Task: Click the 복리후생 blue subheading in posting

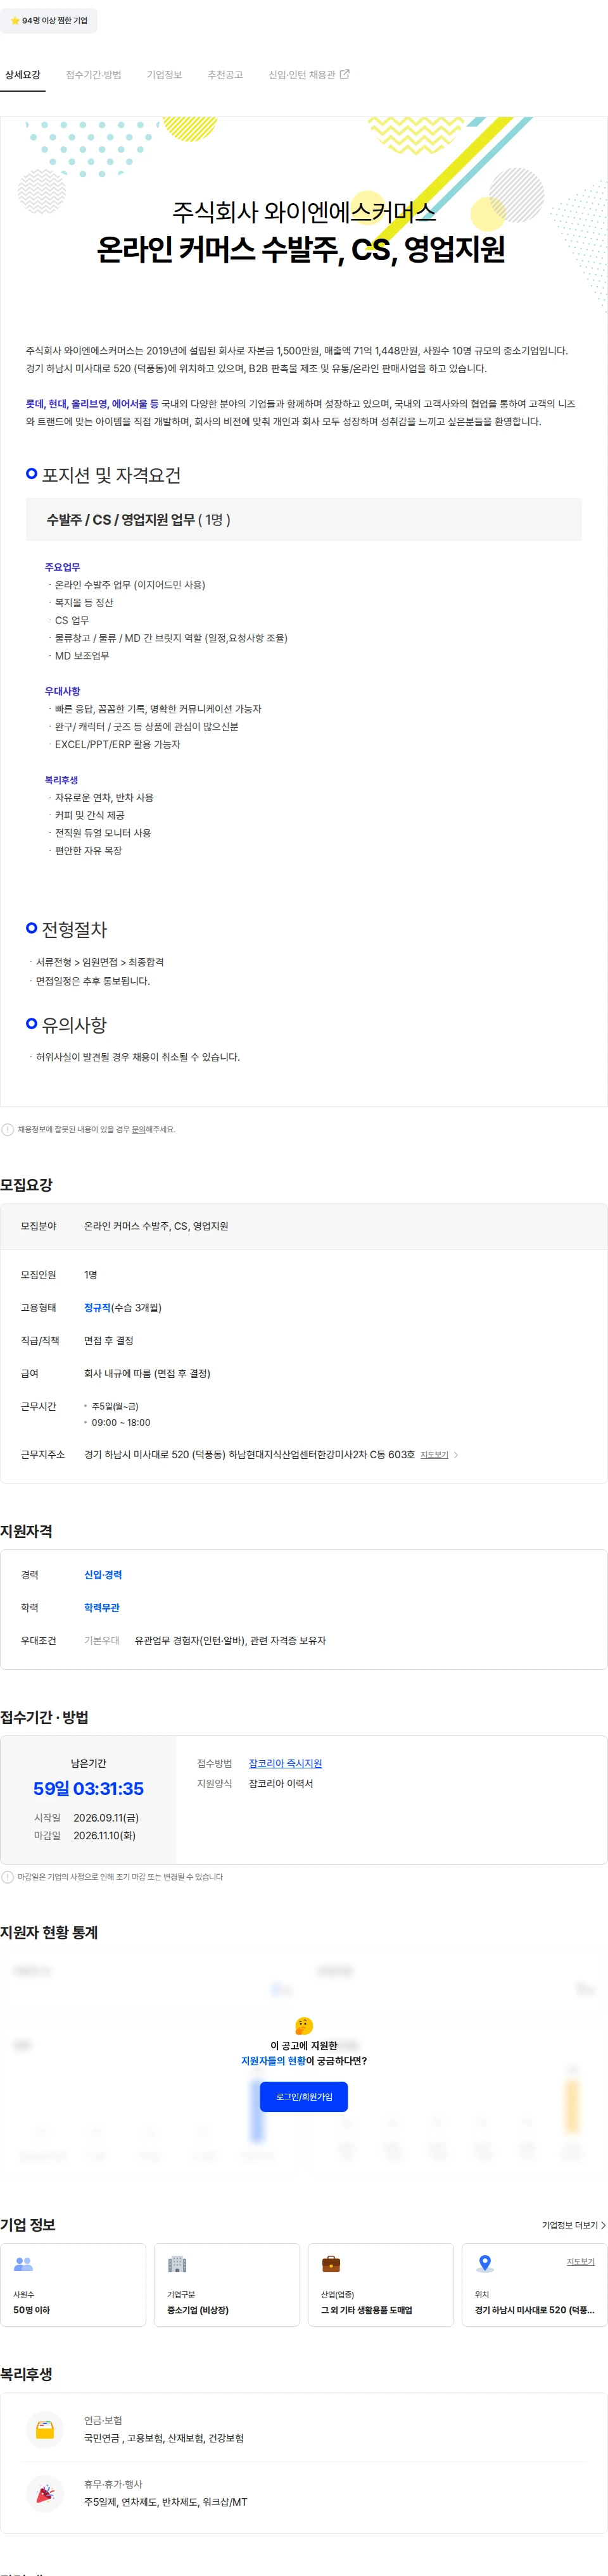Action: (61, 780)
